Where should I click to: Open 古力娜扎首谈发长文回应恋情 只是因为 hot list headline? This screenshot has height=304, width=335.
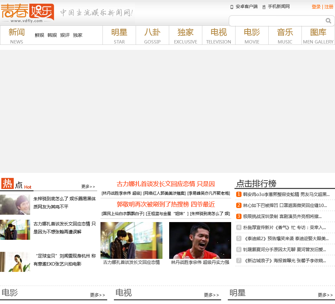[x=65, y=228]
